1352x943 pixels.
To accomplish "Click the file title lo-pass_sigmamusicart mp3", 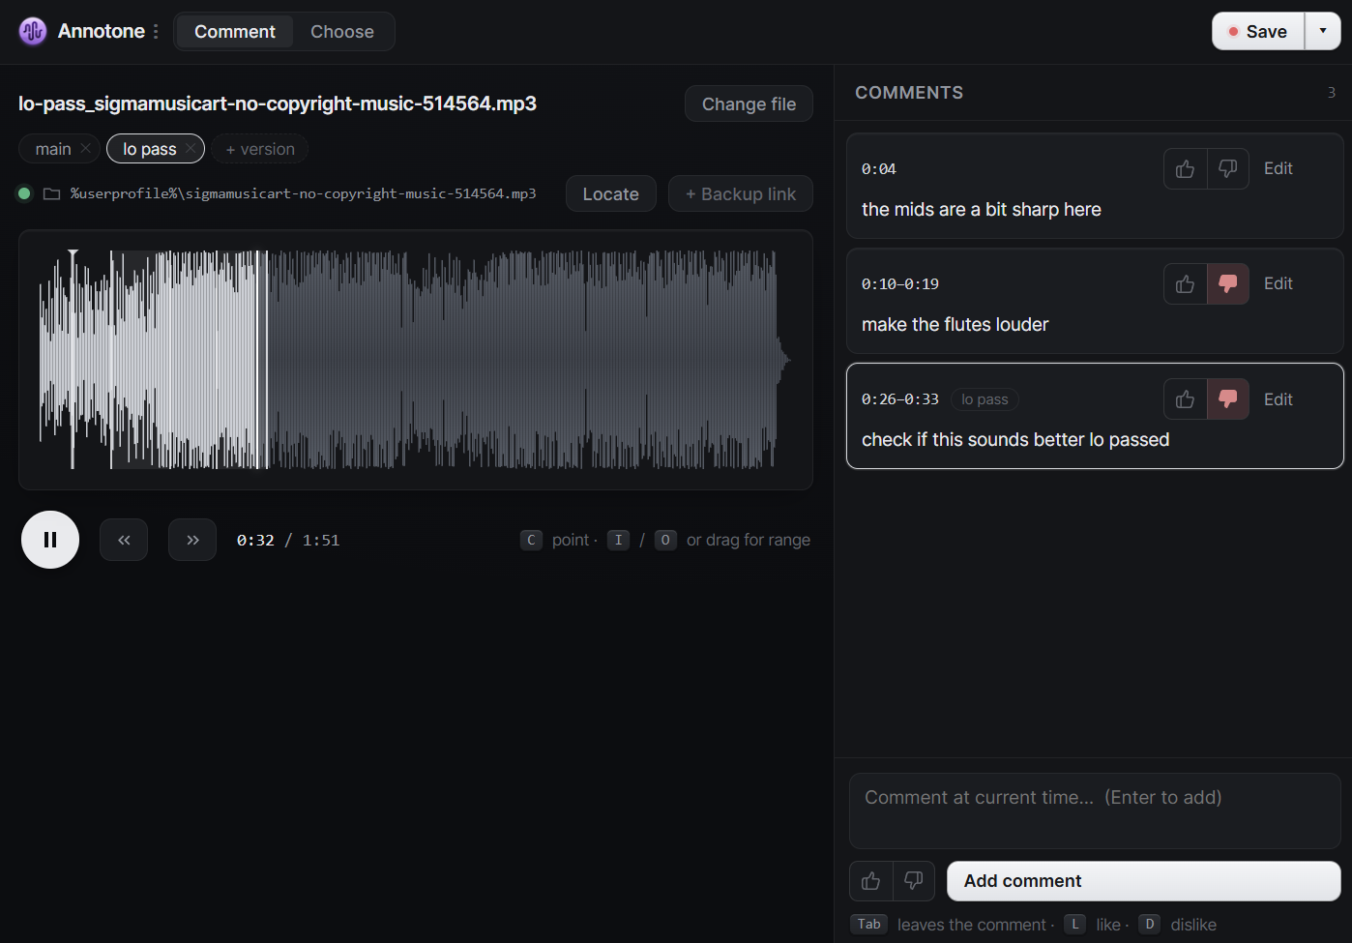I will coord(278,103).
